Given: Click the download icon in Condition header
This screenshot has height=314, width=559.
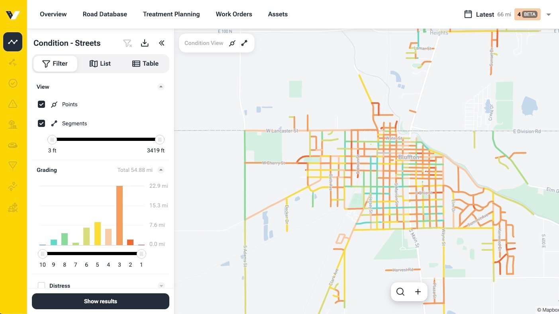Looking at the screenshot, I should (145, 43).
